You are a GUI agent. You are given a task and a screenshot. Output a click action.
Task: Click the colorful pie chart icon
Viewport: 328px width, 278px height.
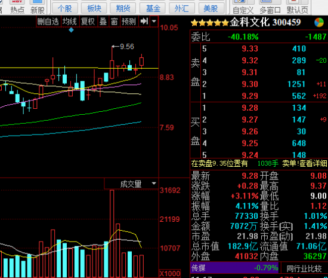pyautogui.click(x=319, y=23)
